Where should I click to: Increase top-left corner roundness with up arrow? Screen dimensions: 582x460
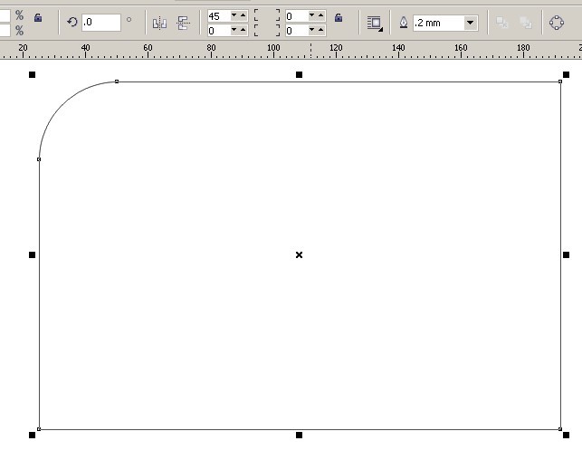(x=243, y=15)
